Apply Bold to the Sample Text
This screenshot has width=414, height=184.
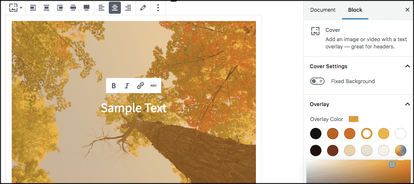point(114,86)
